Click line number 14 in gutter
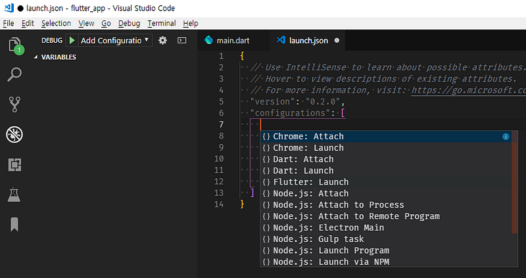Screen dimensions: 526x278 click(x=219, y=204)
